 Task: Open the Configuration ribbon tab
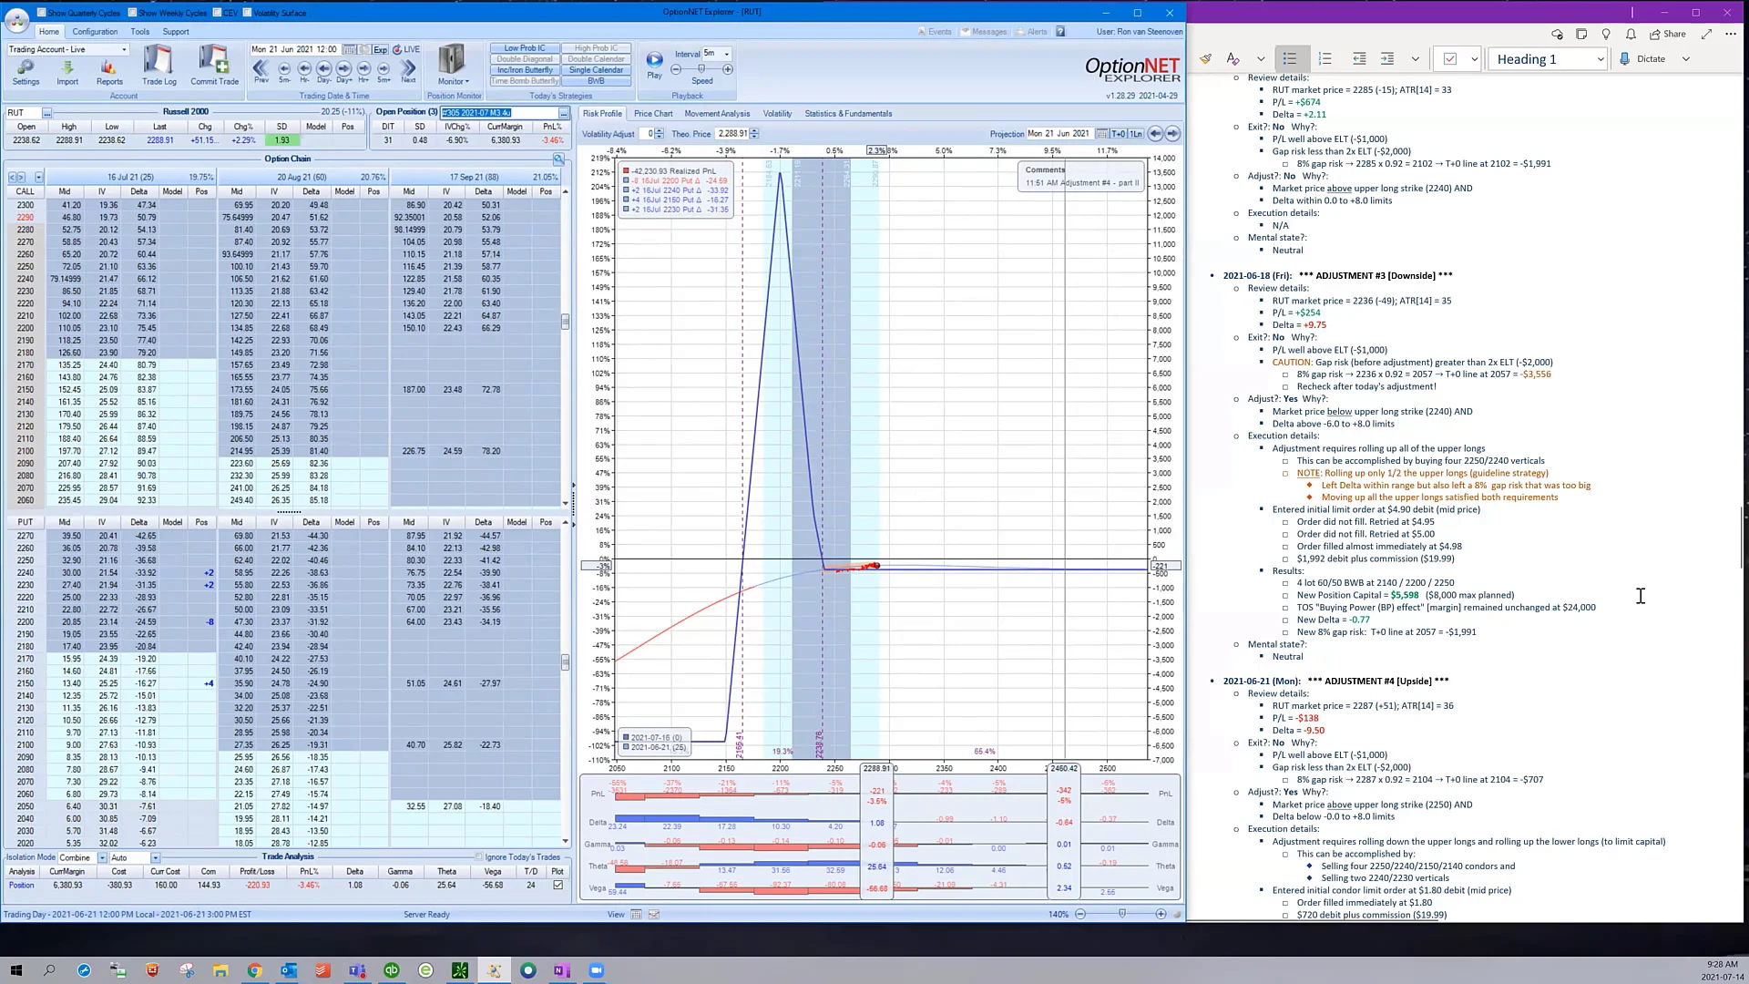pos(95,32)
